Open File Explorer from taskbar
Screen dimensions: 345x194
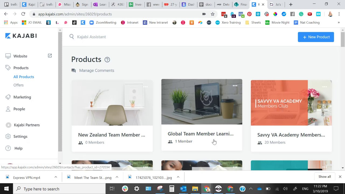tap(195, 189)
